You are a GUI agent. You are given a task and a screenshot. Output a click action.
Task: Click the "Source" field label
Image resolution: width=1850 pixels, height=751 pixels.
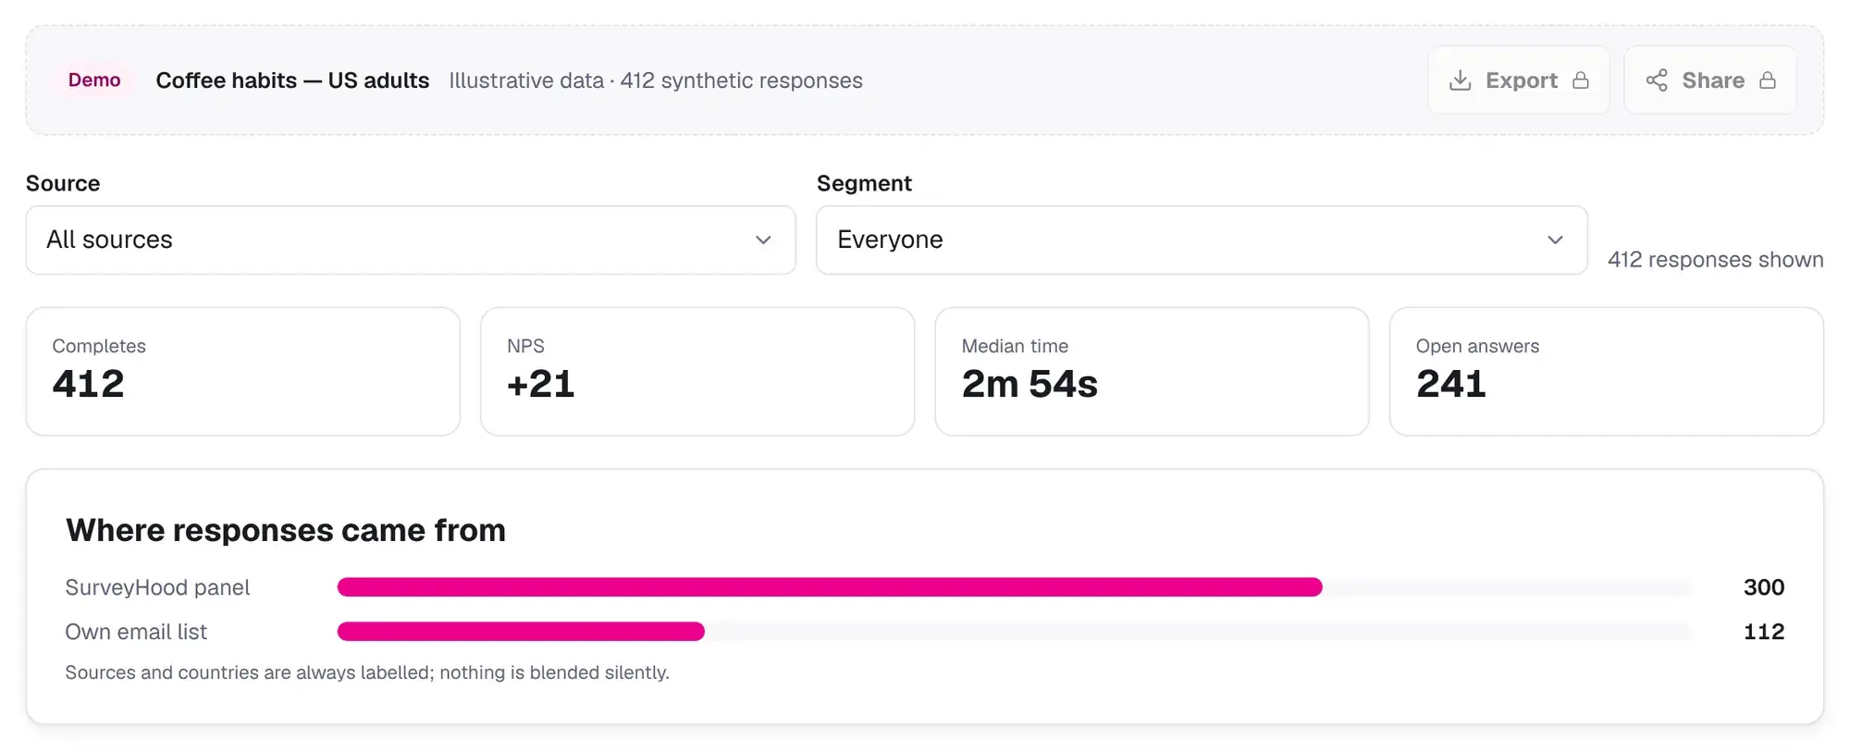click(x=63, y=183)
